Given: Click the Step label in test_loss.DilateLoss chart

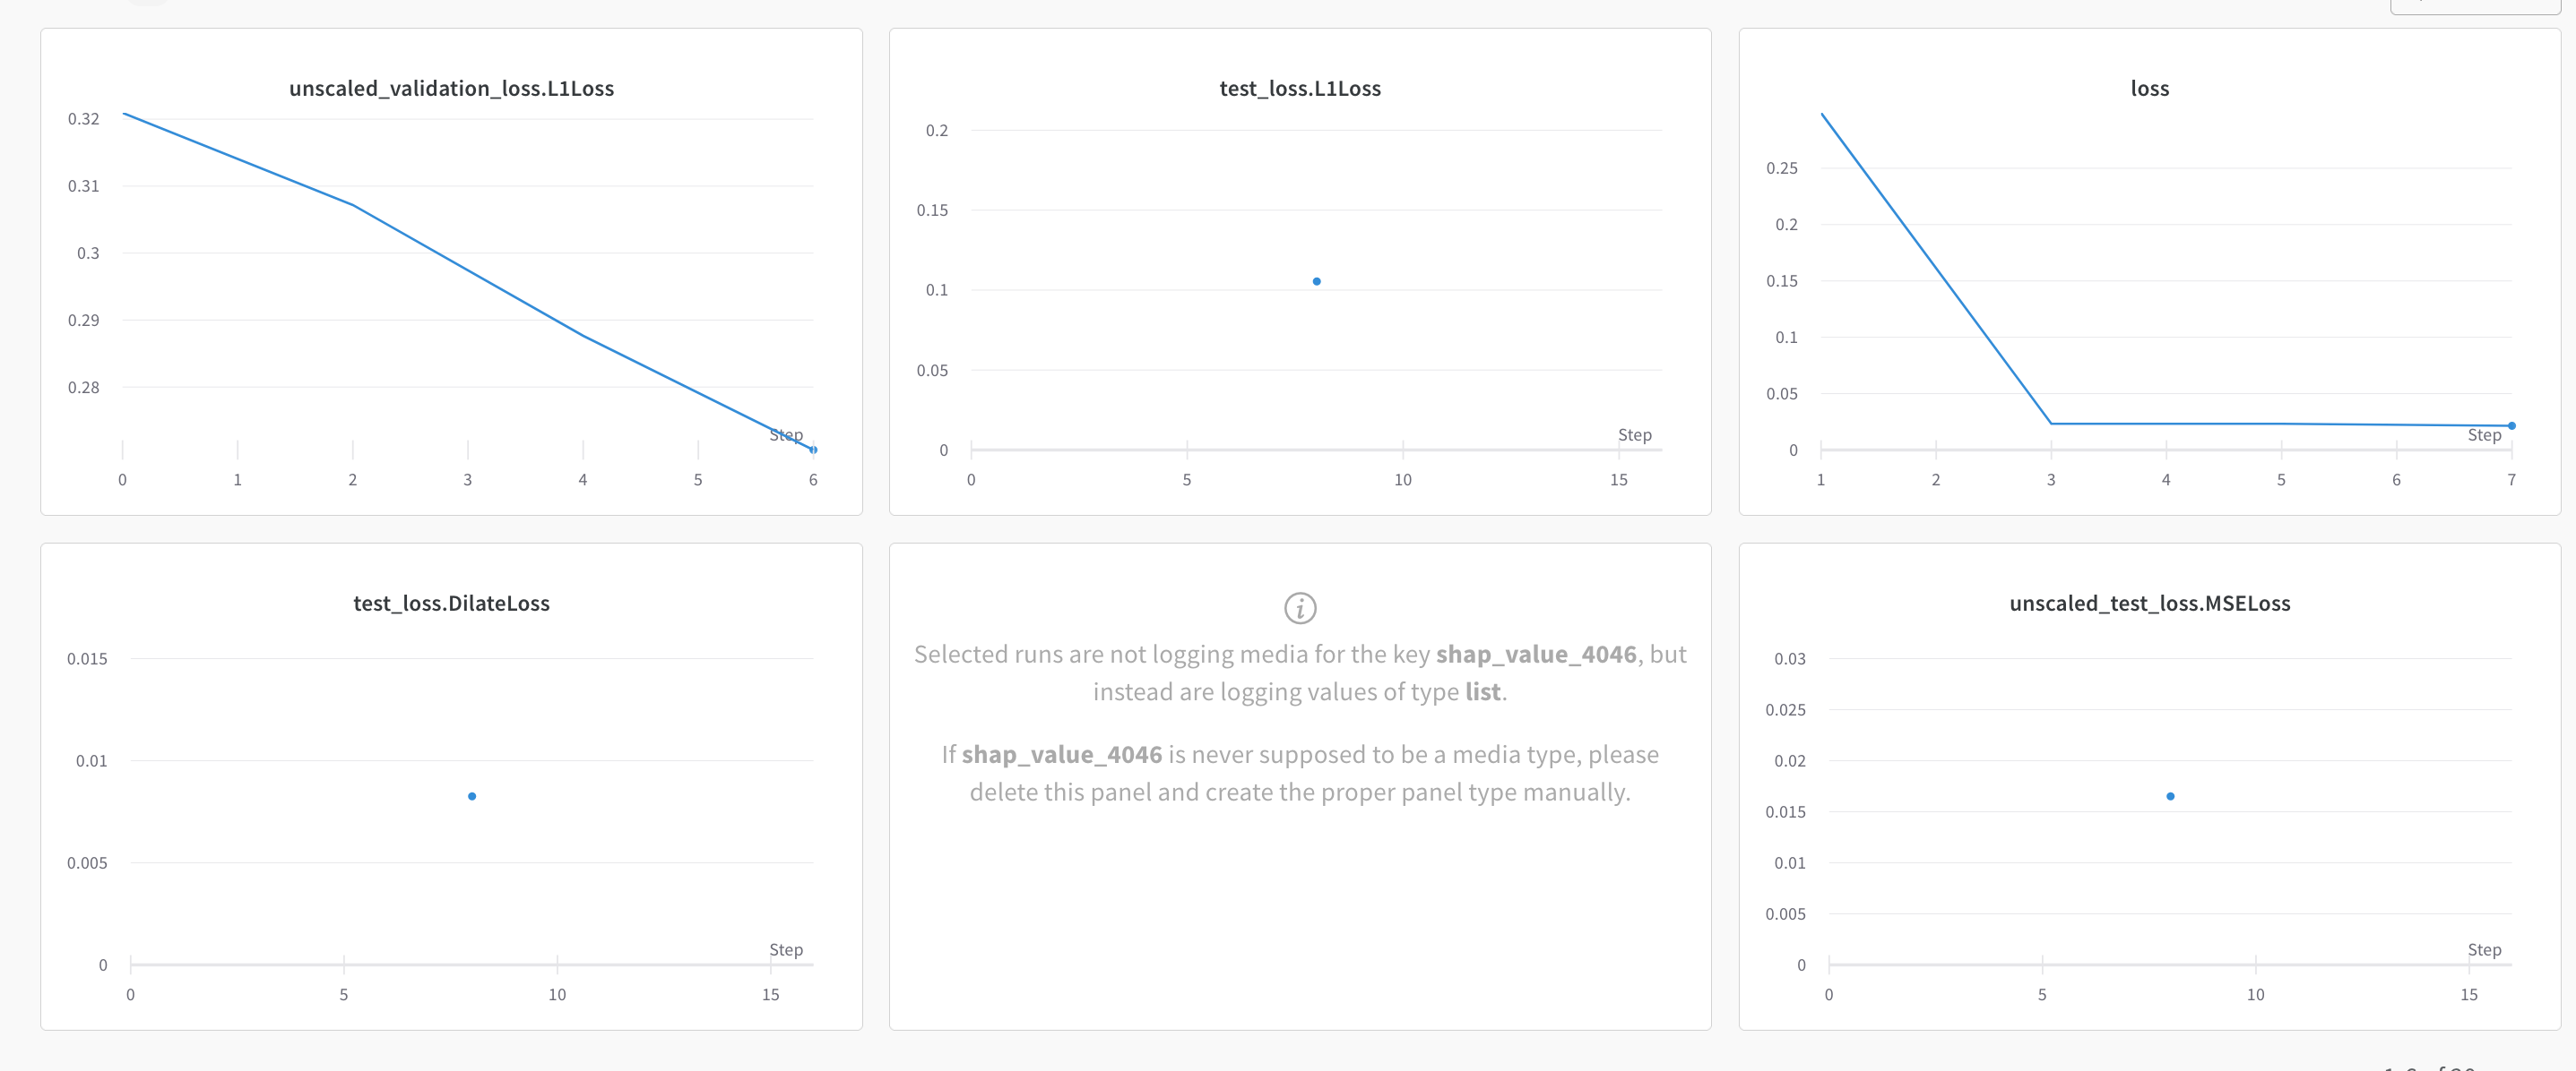Looking at the screenshot, I should tap(785, 949).
